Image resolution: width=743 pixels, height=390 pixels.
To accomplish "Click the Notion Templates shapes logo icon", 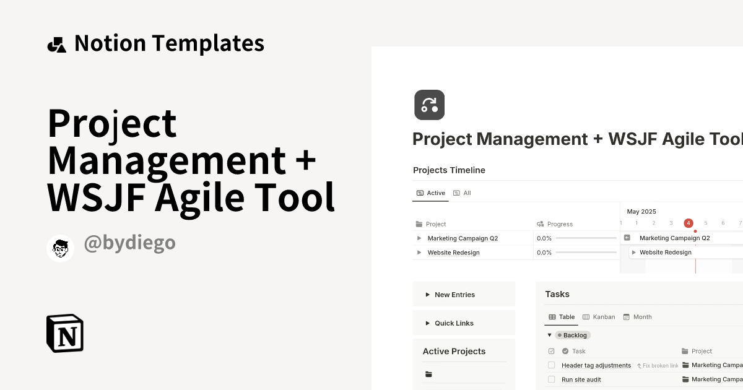I will click(56, 44).
